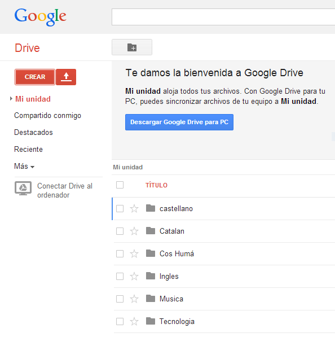Screen dimensions: 335x337
Task: Star the Catalan folder
Action: (134, 231)
